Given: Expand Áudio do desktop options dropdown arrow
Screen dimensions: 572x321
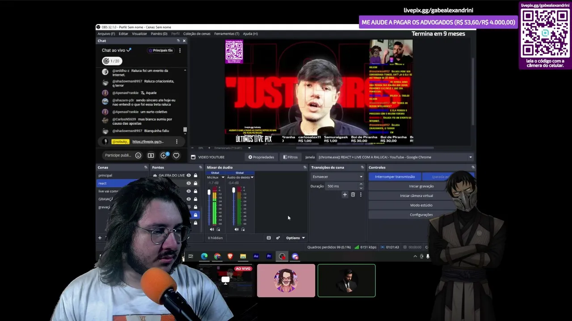Looking at the screenshot, I should click(x=252, y=177).
